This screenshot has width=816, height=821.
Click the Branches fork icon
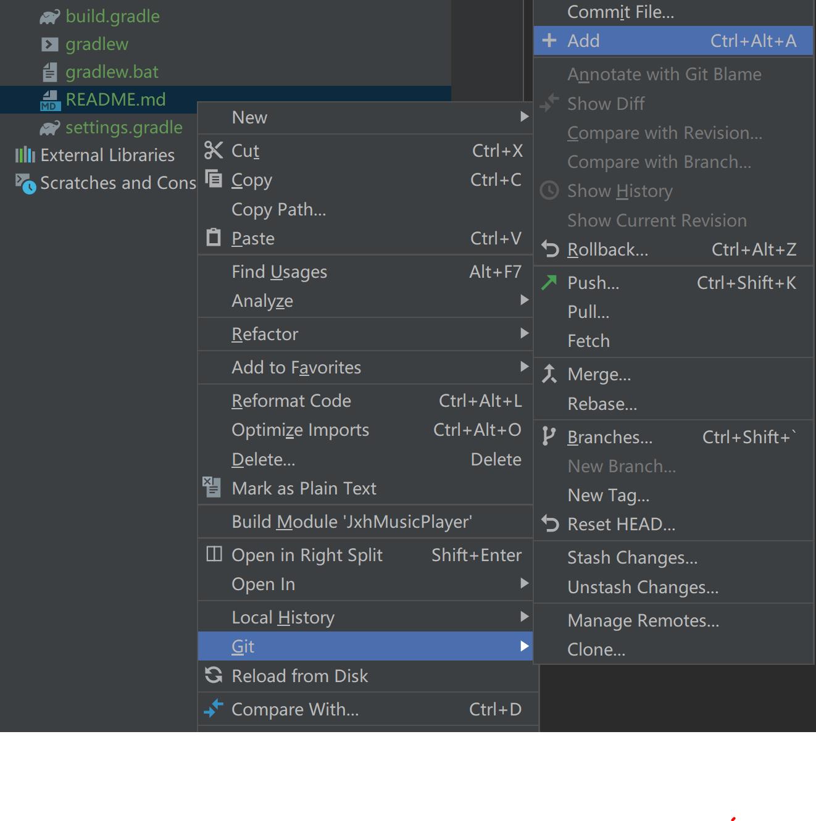549,436
